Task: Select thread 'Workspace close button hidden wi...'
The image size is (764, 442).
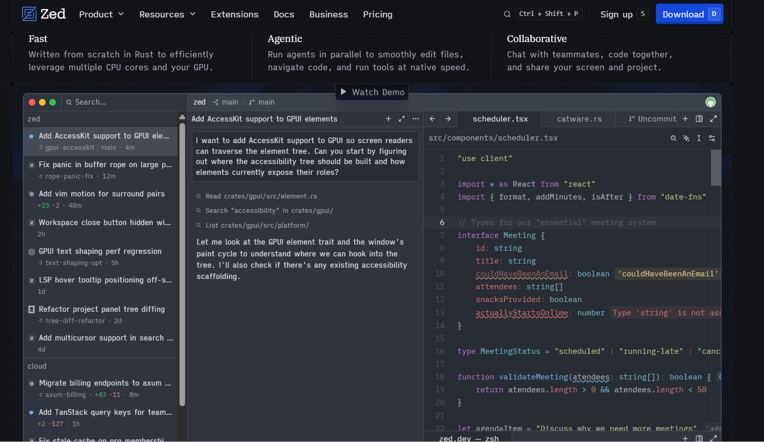Action: click(100, 228)
